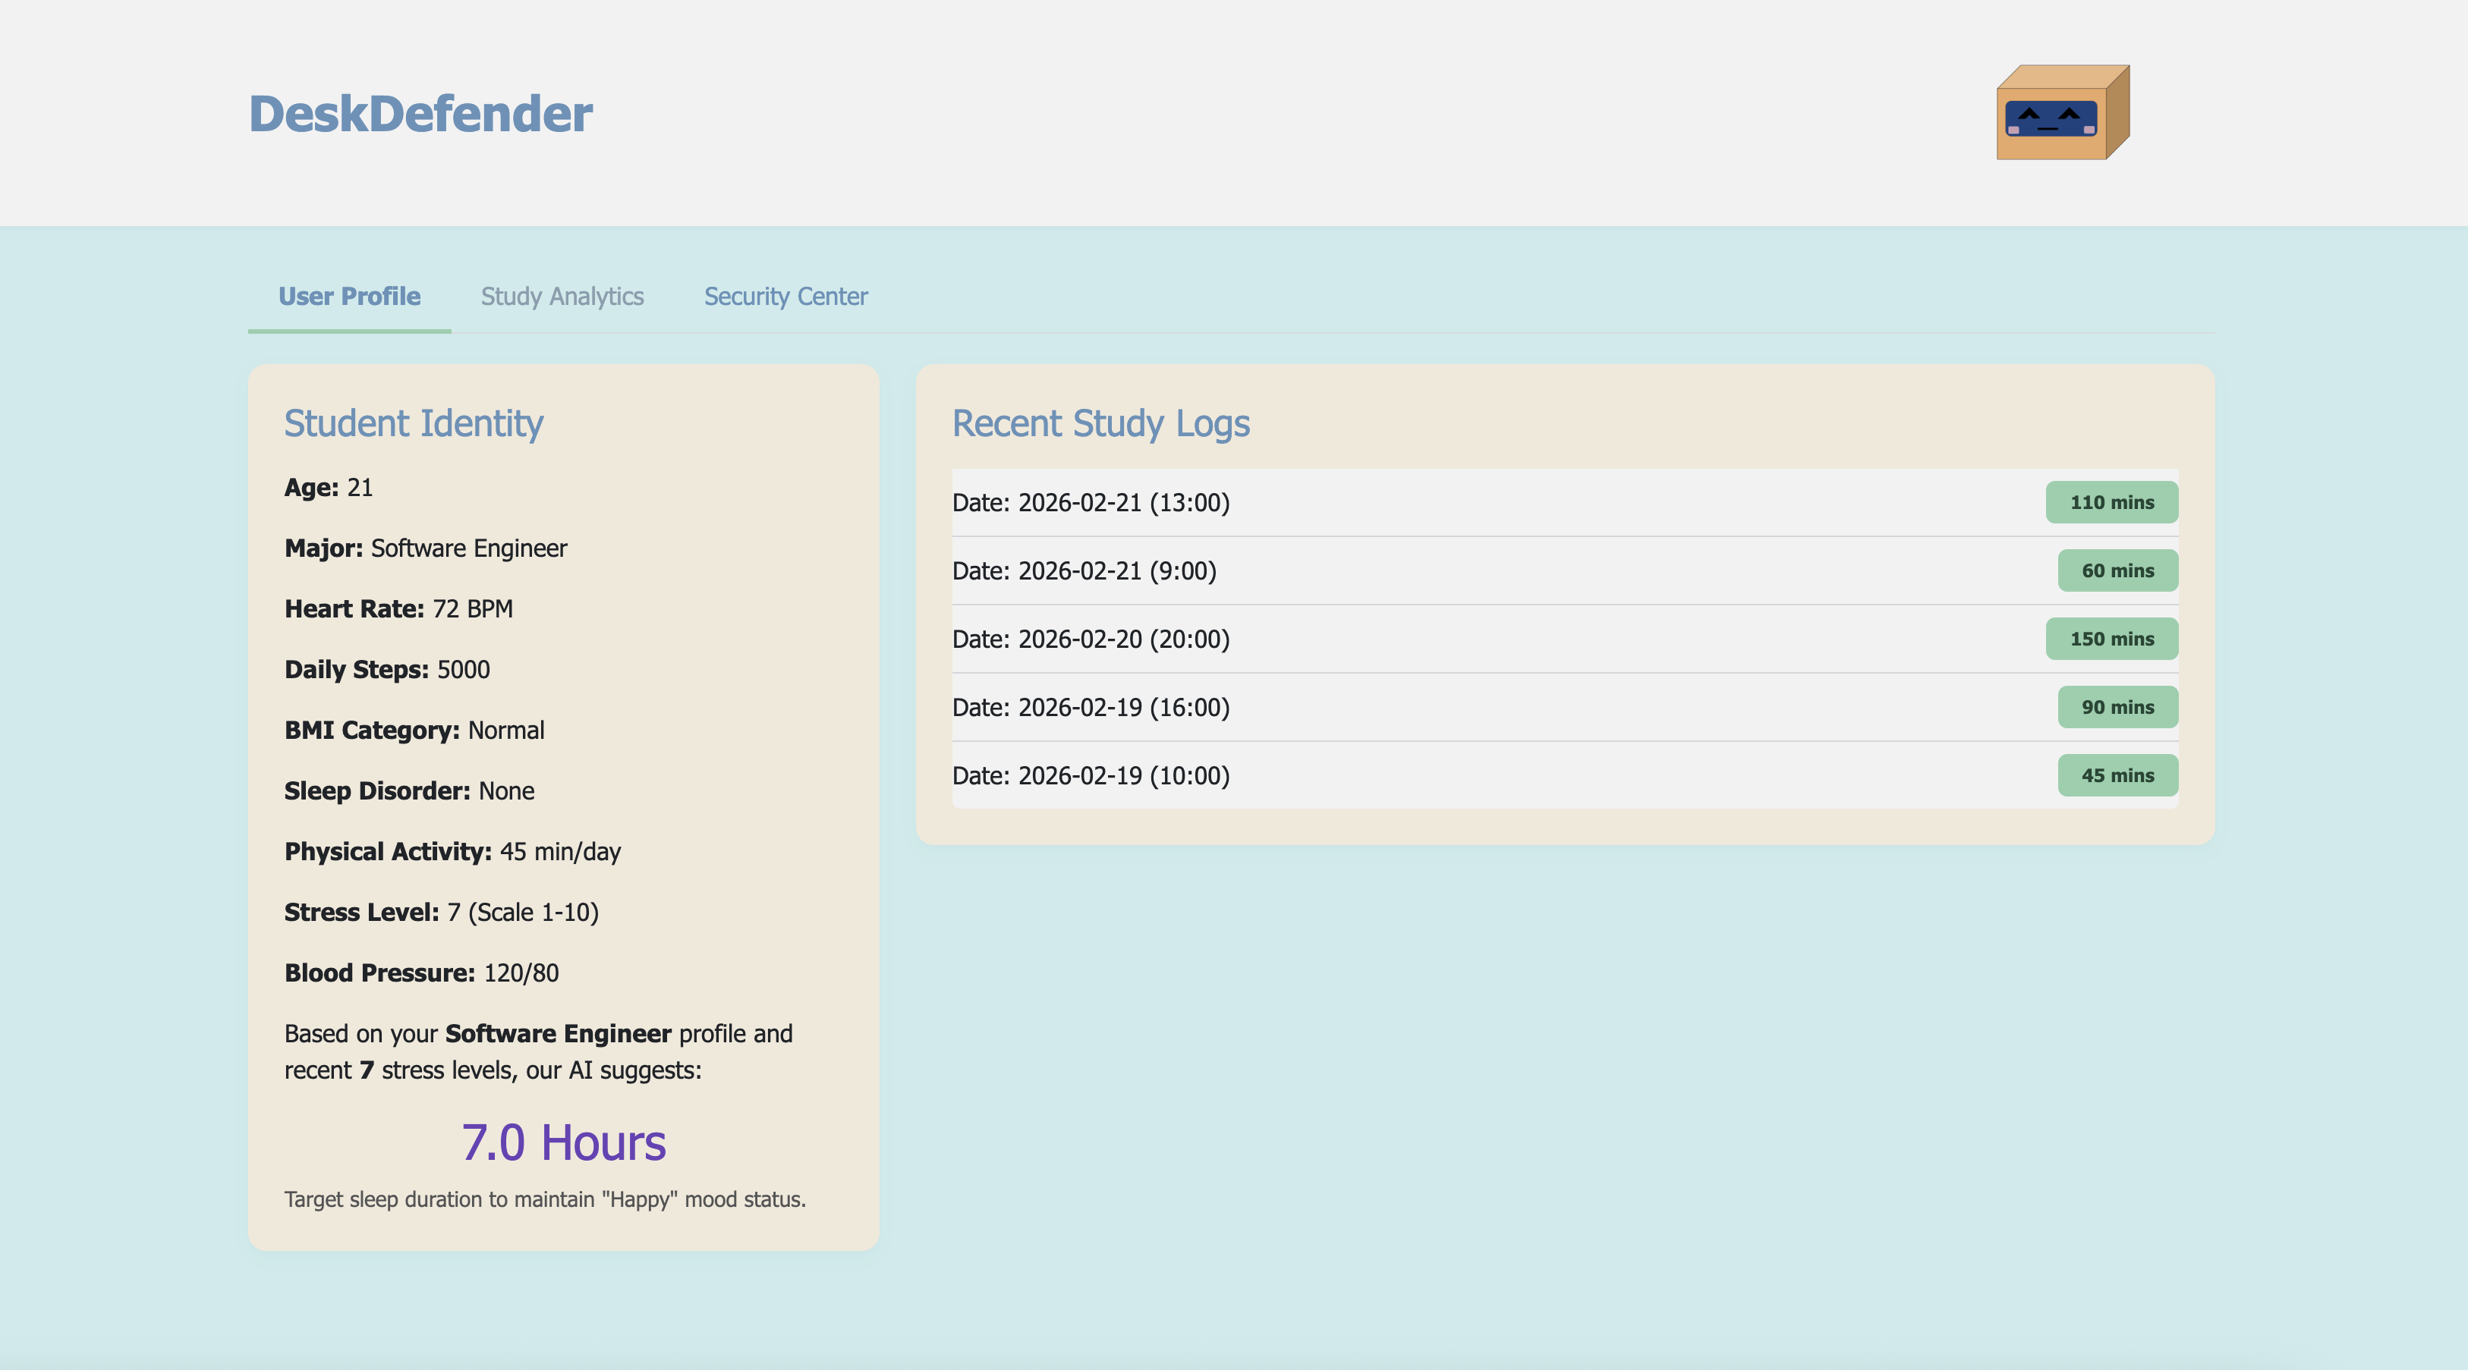Click the Recent Study Logs heading

click(1100, 423)
